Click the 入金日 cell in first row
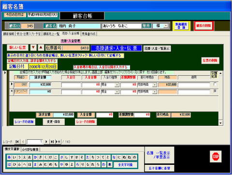232x175 pixels. [71, 85]
